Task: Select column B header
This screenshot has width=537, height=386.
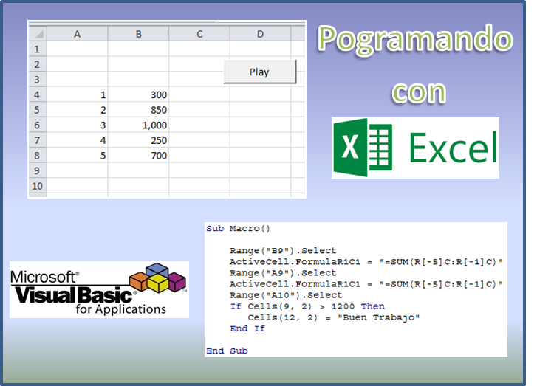Action: click(x=138, y=34)
